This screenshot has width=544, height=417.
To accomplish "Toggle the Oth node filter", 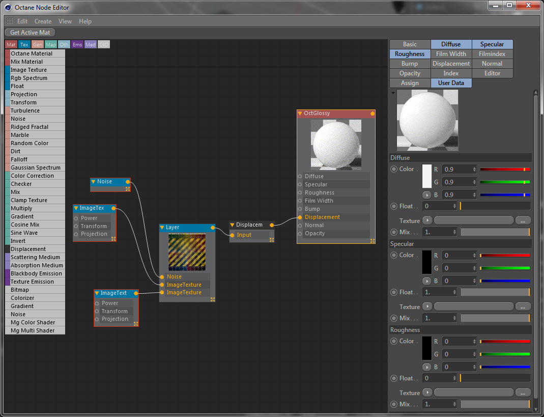I will (x=64, y=44).
